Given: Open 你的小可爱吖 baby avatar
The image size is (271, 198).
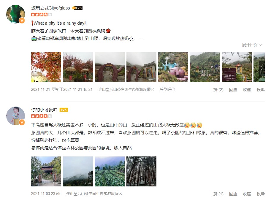Looking at the screenshot, I should pyautogui.click(x=15, y=116).
